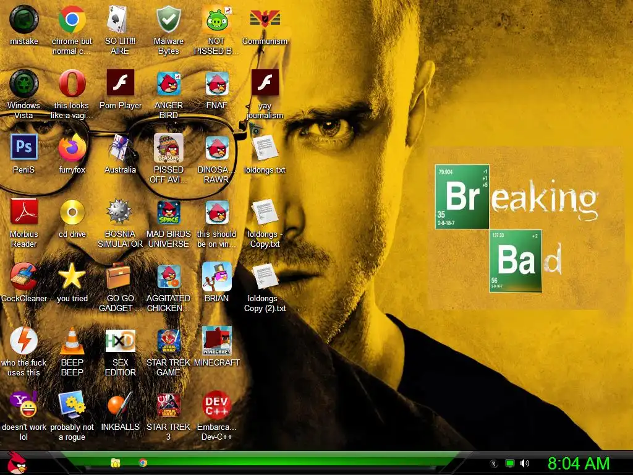Open the 'mistake' desktop icon
633x475 pixels.
pos(24,19)
